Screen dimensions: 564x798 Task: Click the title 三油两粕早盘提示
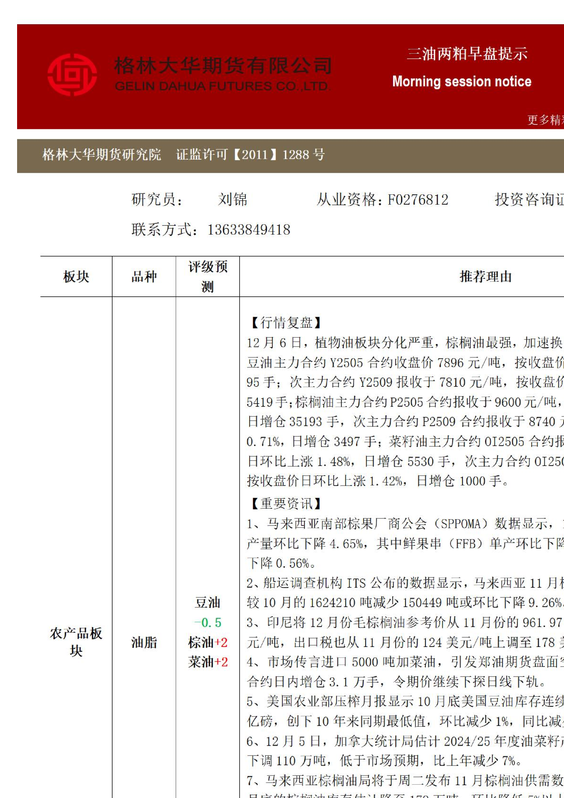click(x=467, y=54)
